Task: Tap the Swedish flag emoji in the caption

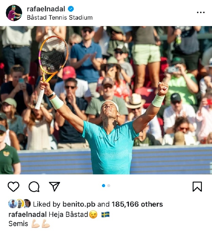Action: click(x=105, y=215)
